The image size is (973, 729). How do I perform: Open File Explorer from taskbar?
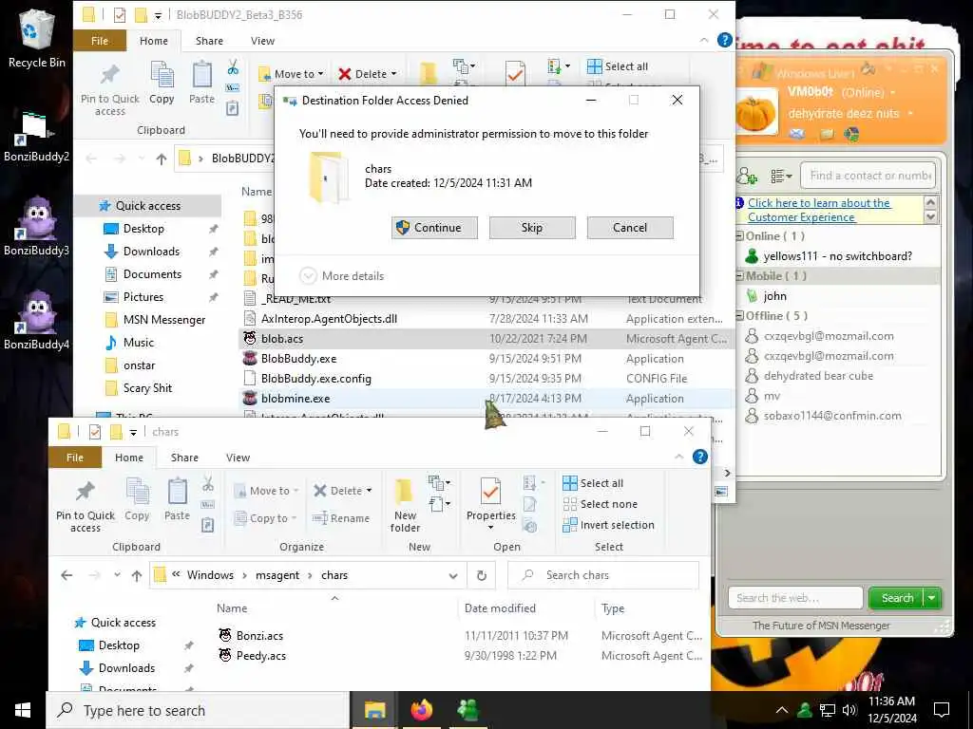[x=374, y=710]
